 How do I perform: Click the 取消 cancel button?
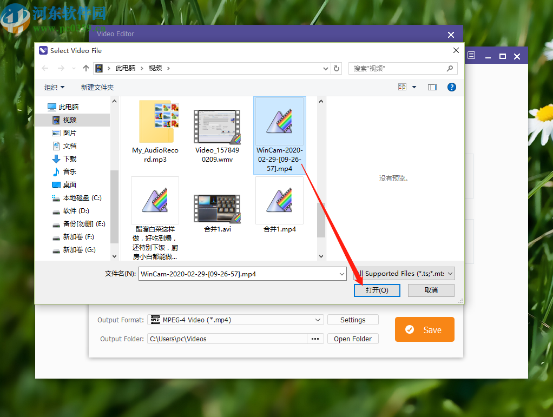tap(431, 290)
